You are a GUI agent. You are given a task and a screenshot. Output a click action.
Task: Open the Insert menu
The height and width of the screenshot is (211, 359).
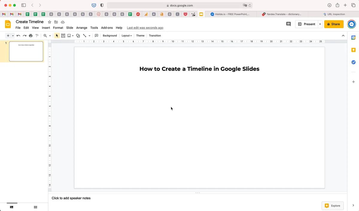click(46, 28)
